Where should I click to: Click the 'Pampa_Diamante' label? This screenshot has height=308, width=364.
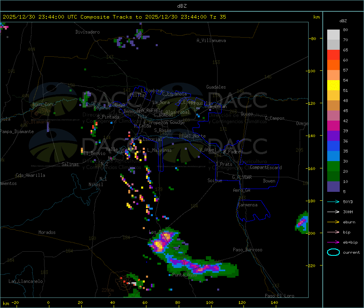tap(17, 132)
